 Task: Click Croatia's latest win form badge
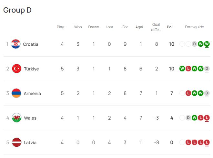coord(207,44)
